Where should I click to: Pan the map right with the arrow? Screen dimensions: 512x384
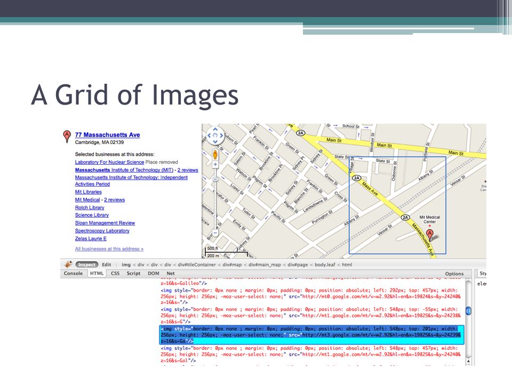pyautogui.click(x=221, y=135)
